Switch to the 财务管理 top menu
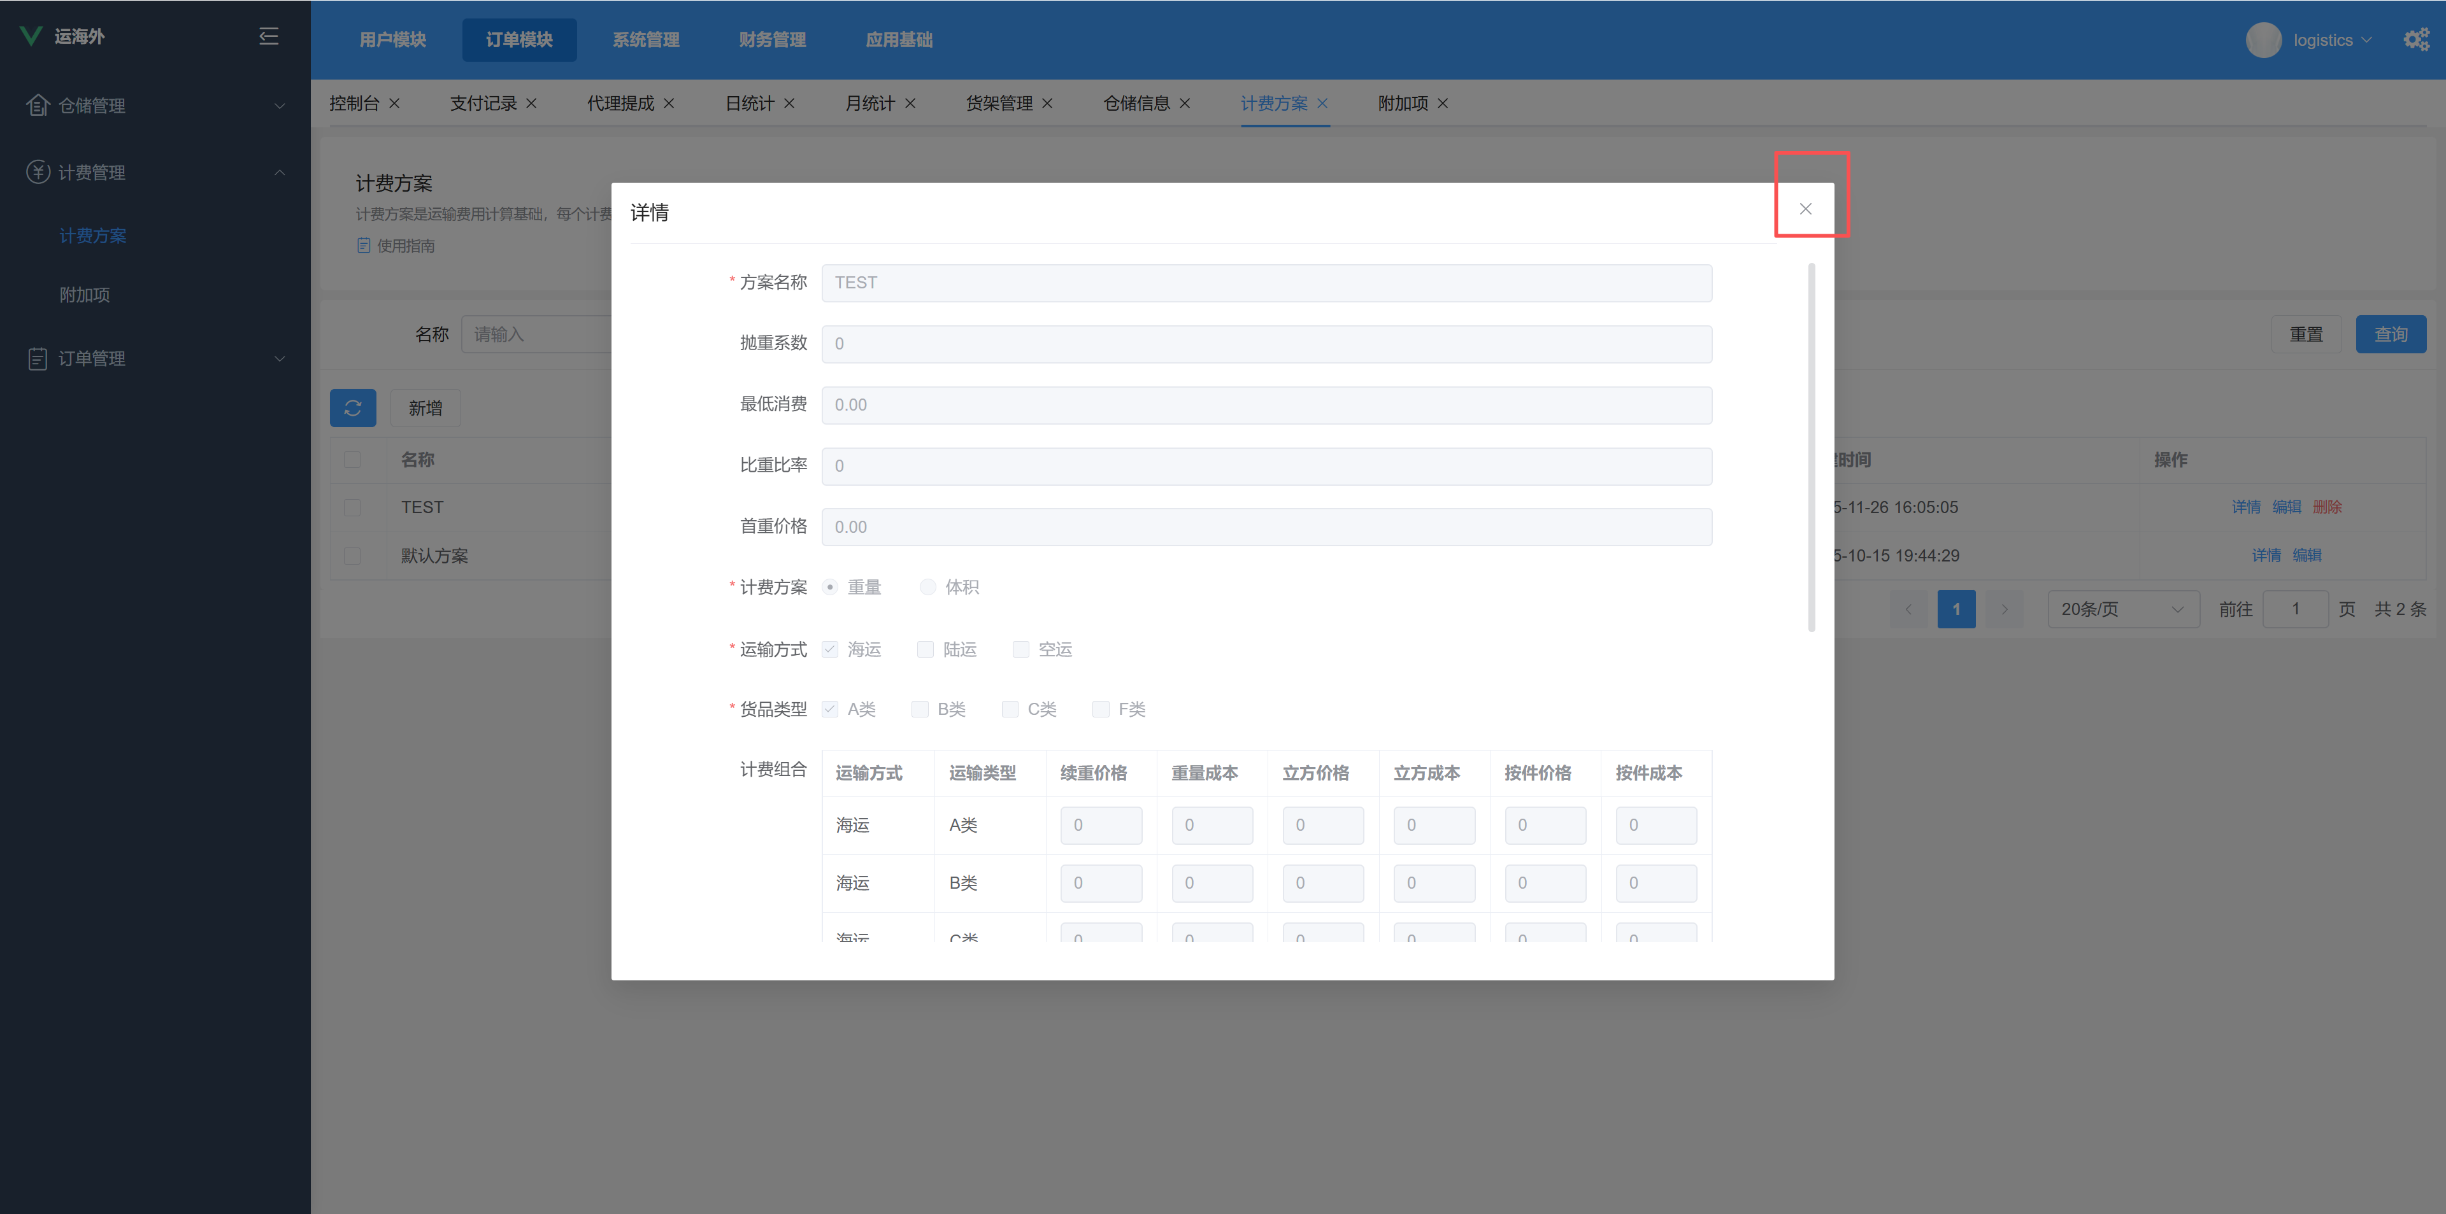 (772, 40)
